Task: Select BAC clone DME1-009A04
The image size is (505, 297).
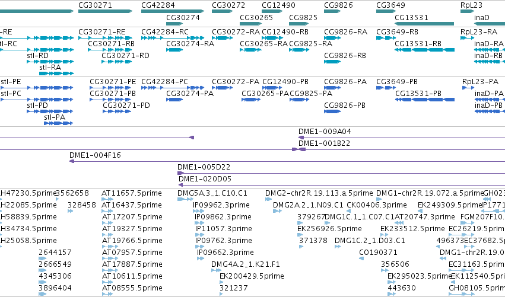Action: pyautogui.click(x=402, y=138)
